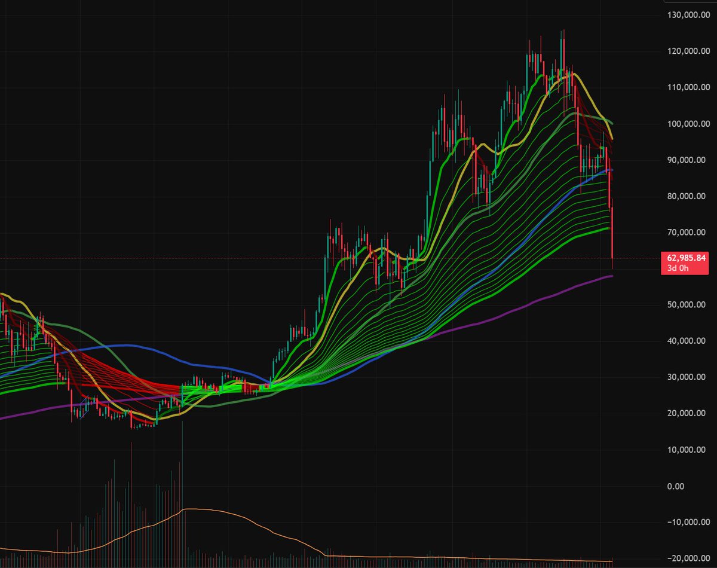The height and width of the screenshot is (568, 717).
Task: Click the -10,000.00 price axis label
Action: [x=689, y=522]
